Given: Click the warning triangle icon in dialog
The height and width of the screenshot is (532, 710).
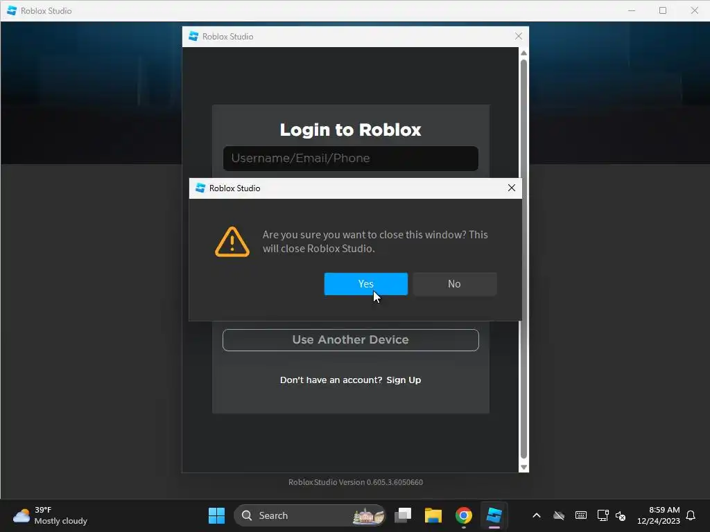Looking at the screenshot, I should 232,242.
